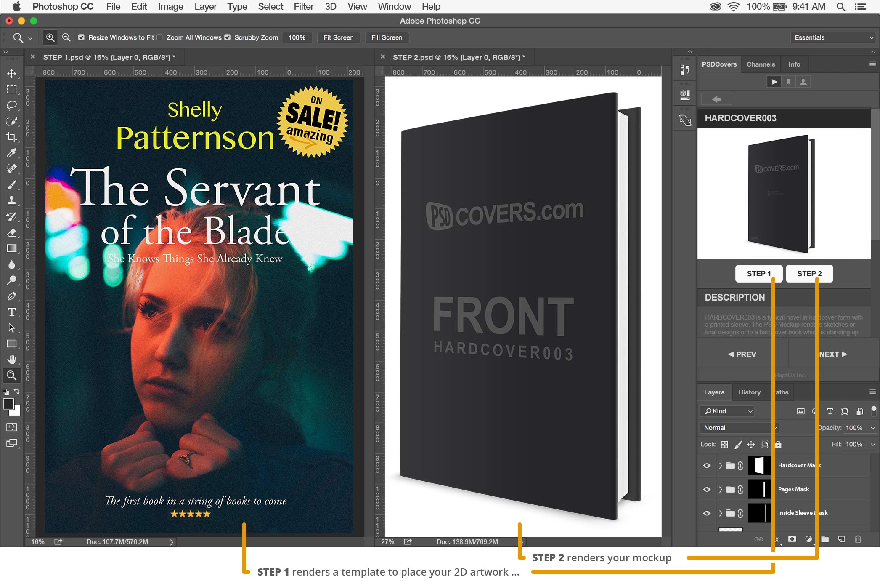880x581 pixels.
Task: Change the screen mode
Action: (11, 443)
